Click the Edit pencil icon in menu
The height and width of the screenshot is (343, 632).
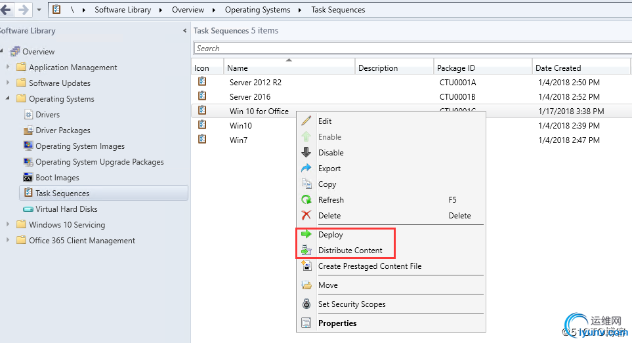click(x=306, y=121)
